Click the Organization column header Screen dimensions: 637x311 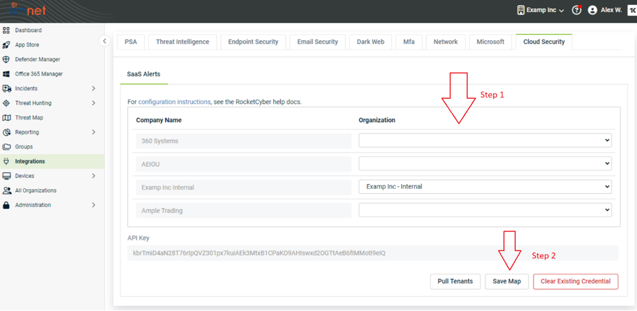click(377, 120)
